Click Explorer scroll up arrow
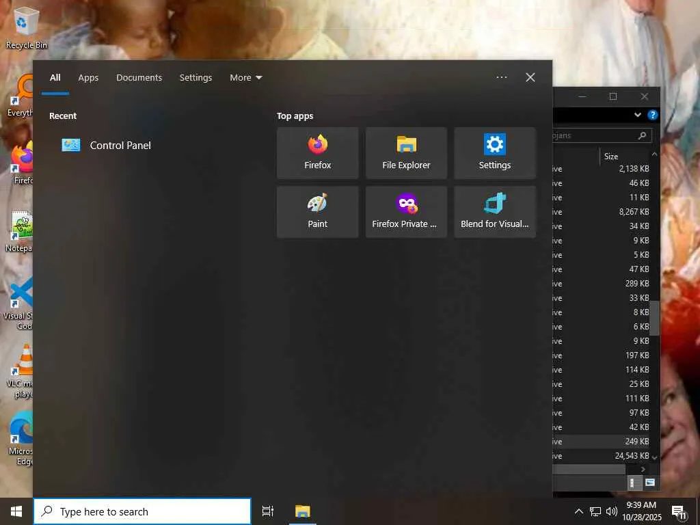This screenshot has width=700, height=525. [x=654, y=154]
